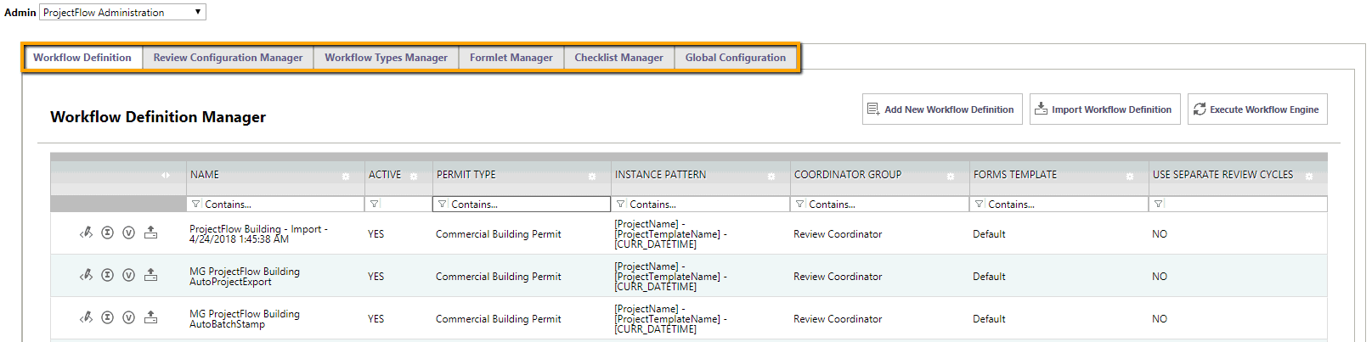Screen dimensions: 1372x342
Task: Click the expand/collapse arrows in first column header
Action: [x=166, y=175]
